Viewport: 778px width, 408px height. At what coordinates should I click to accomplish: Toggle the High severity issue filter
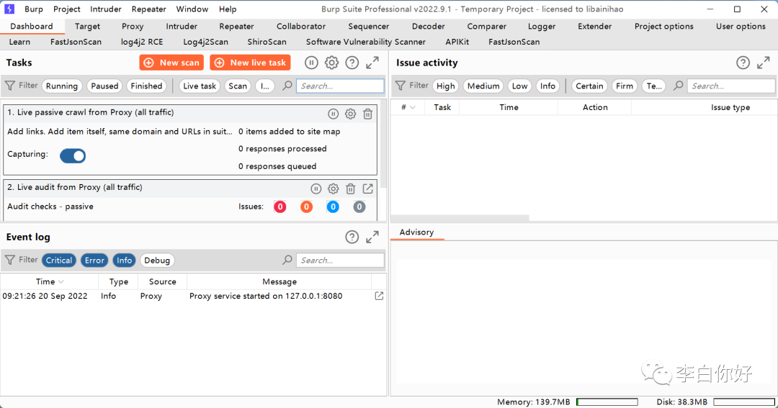(446, 86)
